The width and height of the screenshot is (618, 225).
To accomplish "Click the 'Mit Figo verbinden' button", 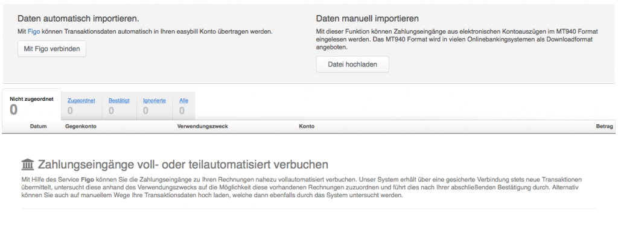I will point(52,49).
